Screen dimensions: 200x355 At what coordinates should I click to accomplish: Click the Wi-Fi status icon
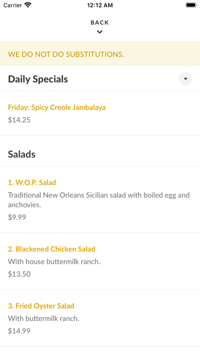click(x=28, y=5)
